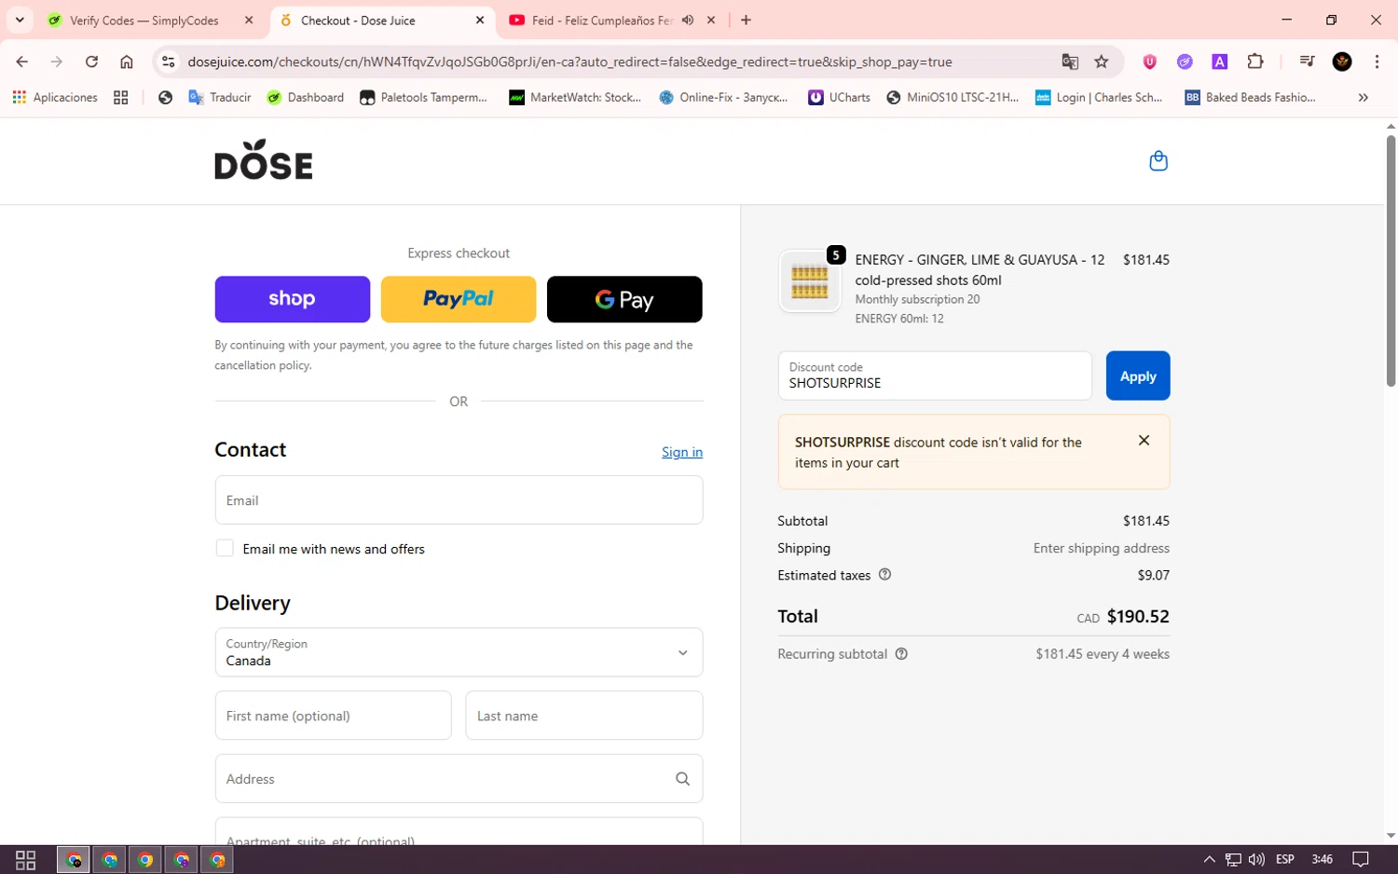Click the Email input field

tap(459, 500)
